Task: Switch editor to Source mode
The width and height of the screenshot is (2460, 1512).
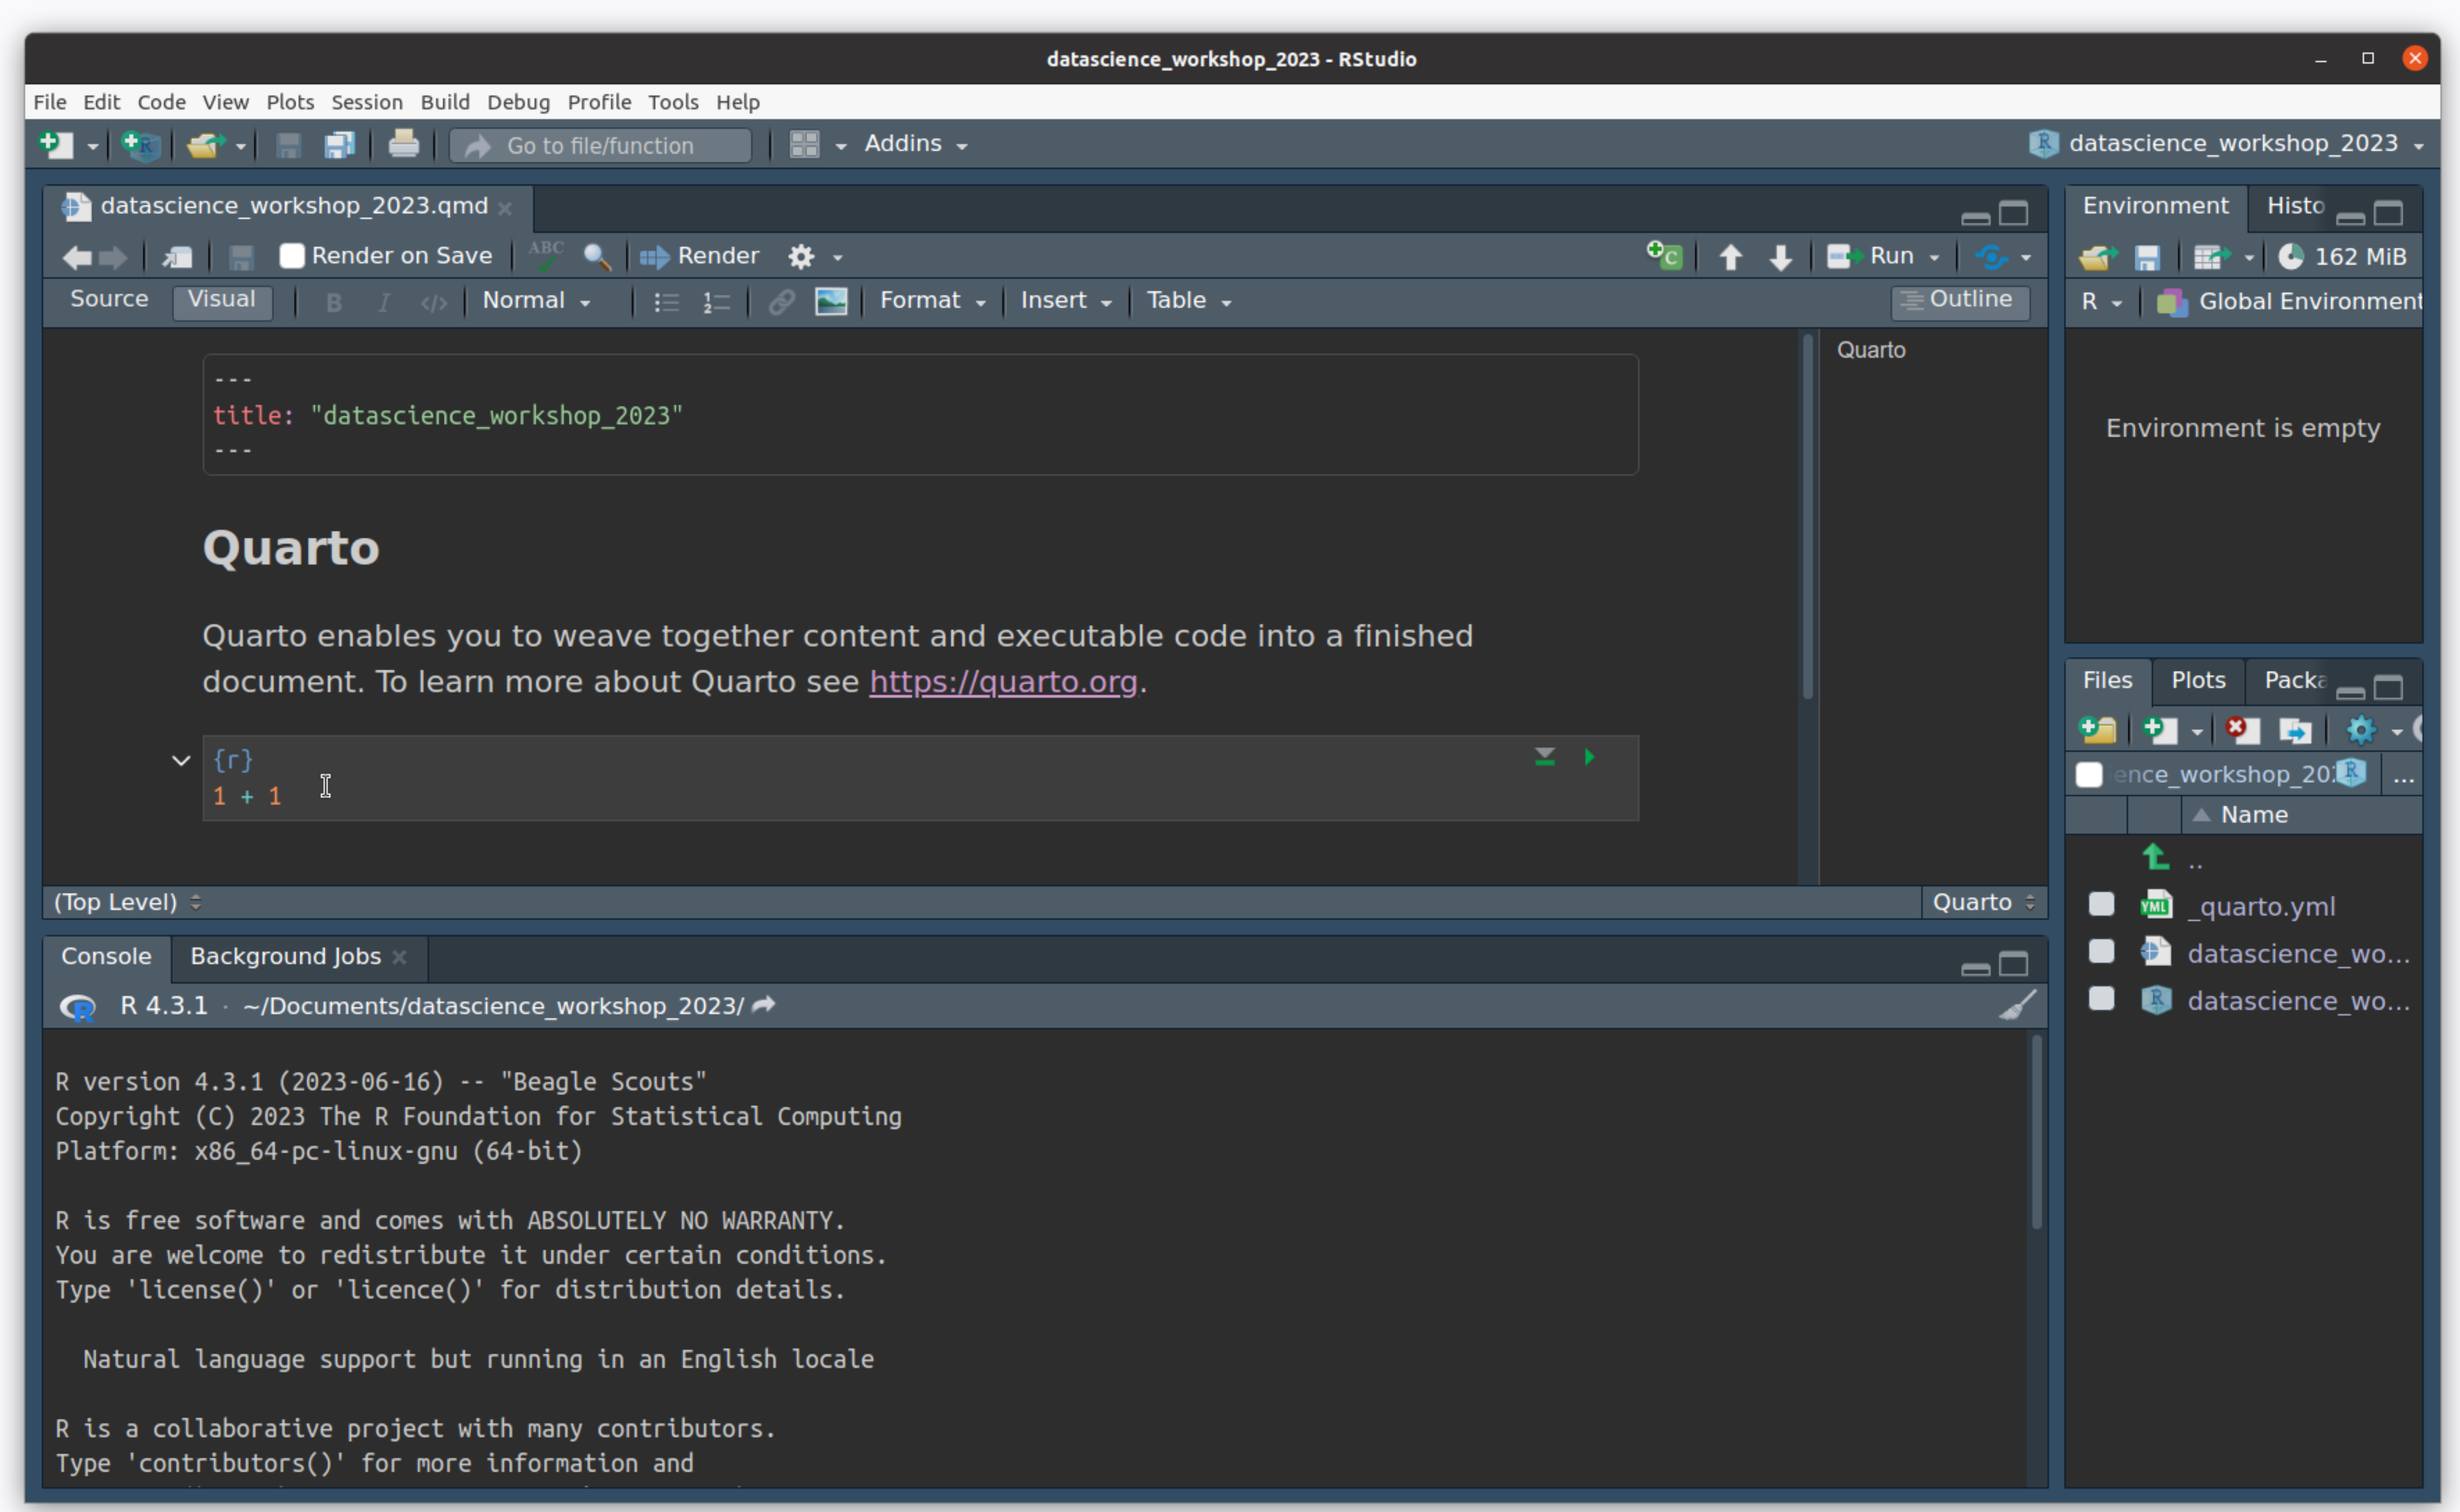Action: coord(109,299)
